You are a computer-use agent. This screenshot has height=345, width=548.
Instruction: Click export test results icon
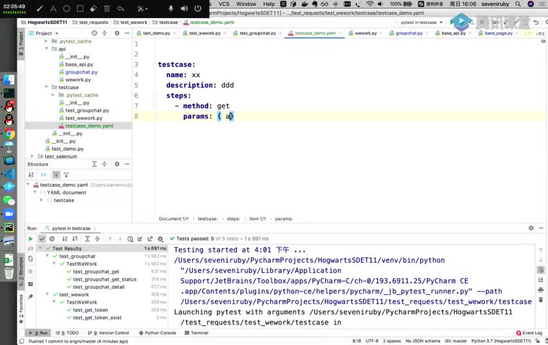(150, 239)
